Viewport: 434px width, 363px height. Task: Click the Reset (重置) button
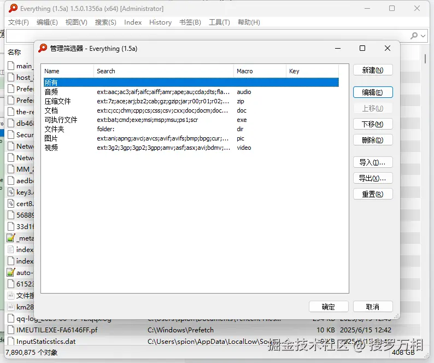click(x=373, y=194)
